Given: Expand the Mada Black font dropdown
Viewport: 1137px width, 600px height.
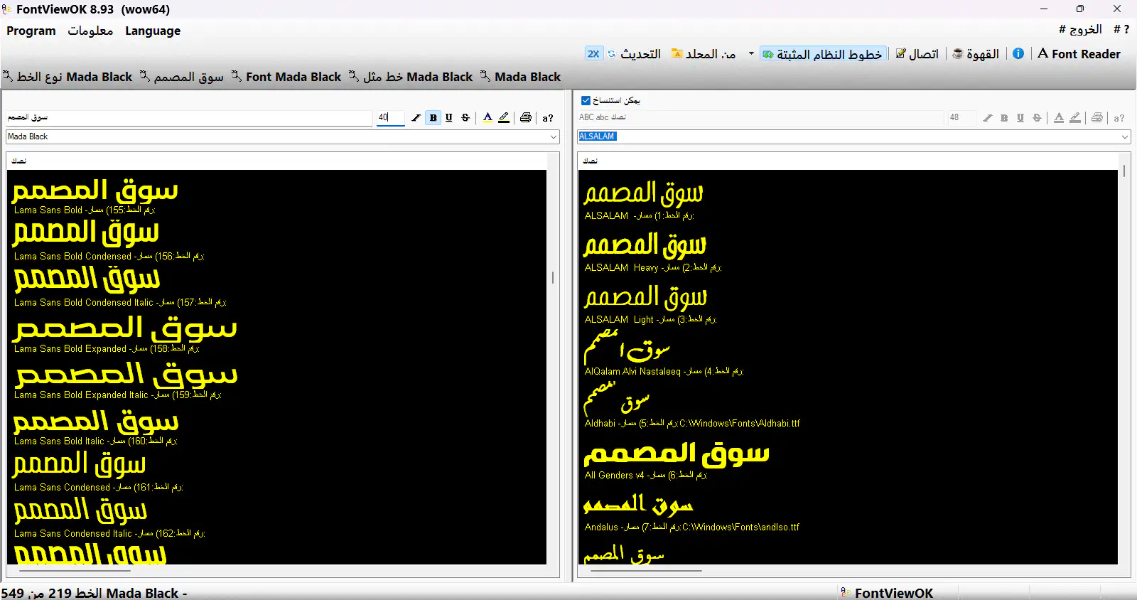Looking at the screenshot, I should tap(553, 136).
